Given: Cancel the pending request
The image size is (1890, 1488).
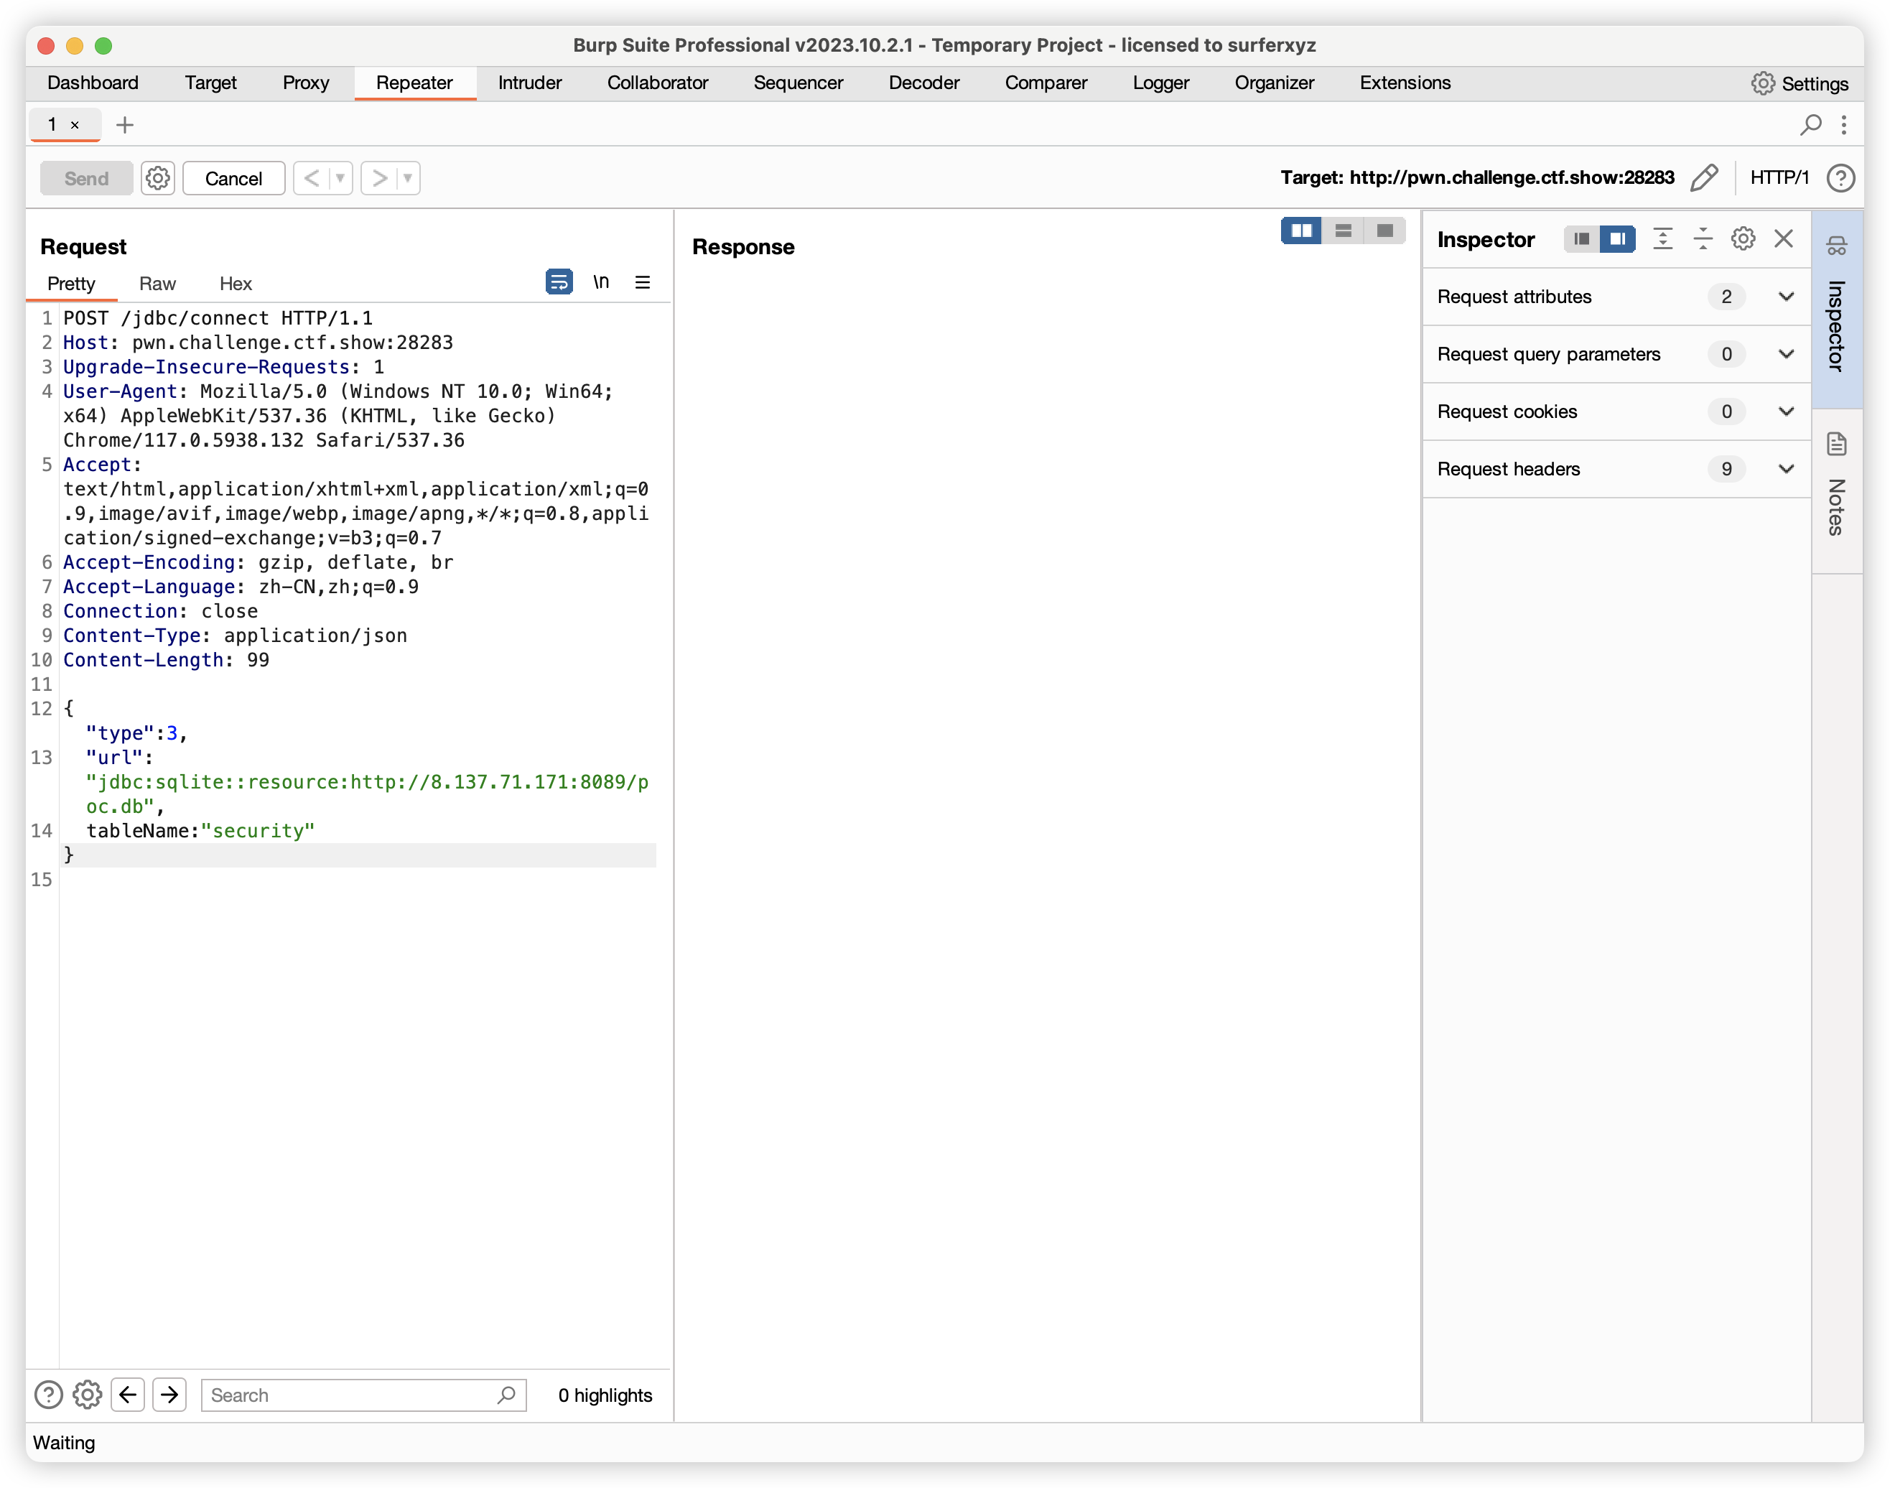Looking at the screenshot, I should pyautogui.click(x=233, y=177).
